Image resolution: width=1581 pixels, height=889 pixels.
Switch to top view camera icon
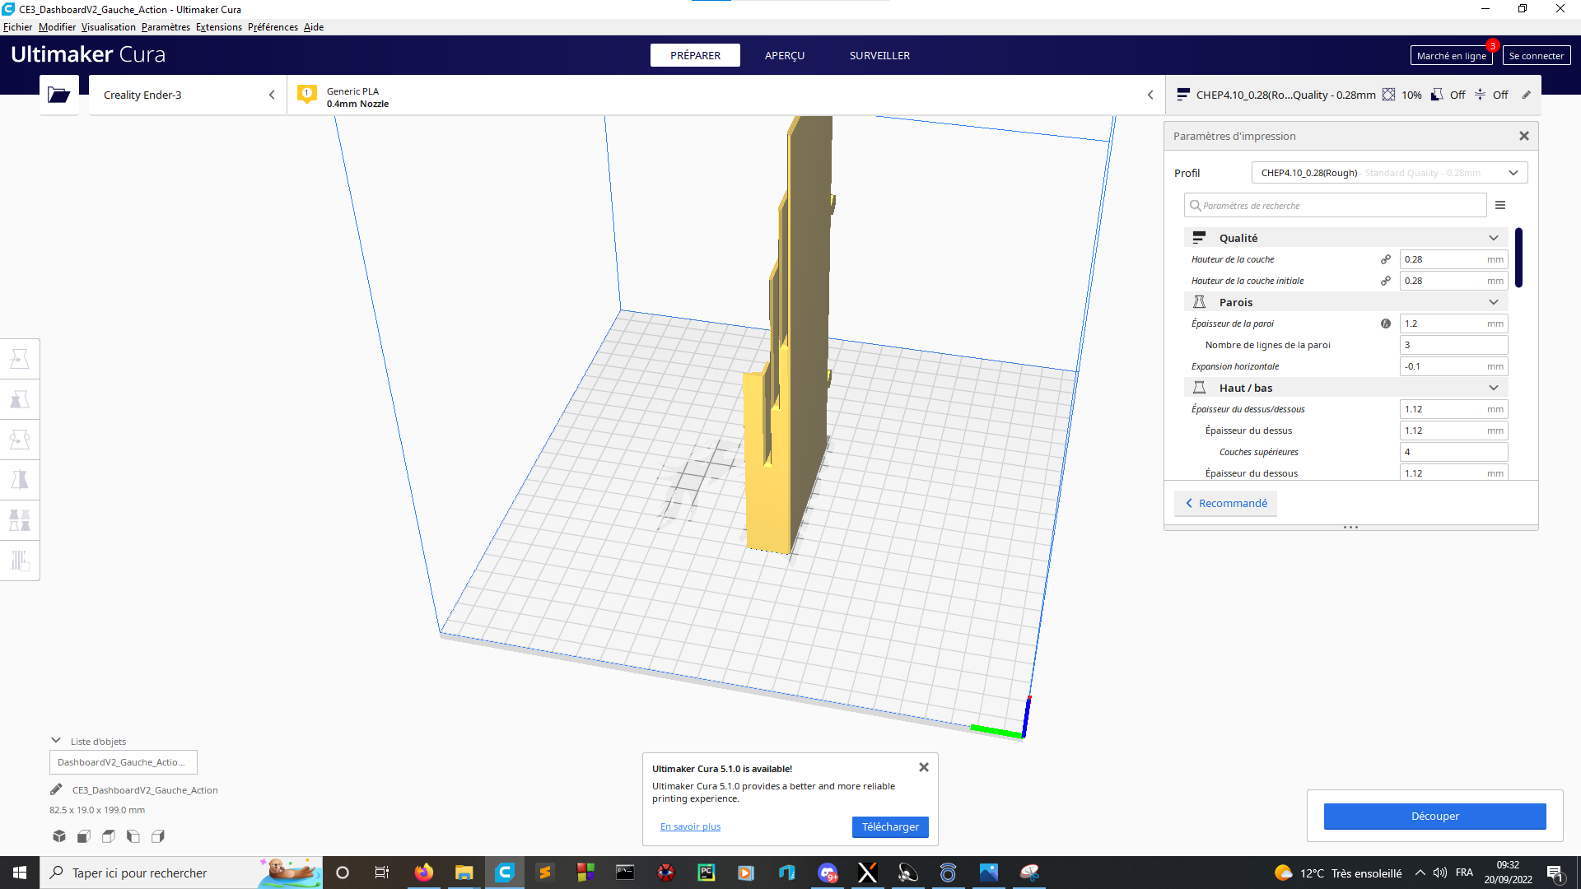click(x=108, y=836)
